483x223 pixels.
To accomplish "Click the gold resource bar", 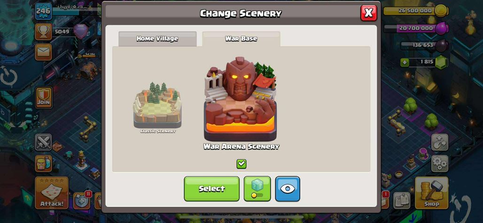I will [415, 11].
